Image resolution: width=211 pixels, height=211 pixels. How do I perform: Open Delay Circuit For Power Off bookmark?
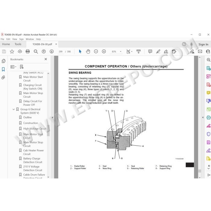click(x=33, y=103)
